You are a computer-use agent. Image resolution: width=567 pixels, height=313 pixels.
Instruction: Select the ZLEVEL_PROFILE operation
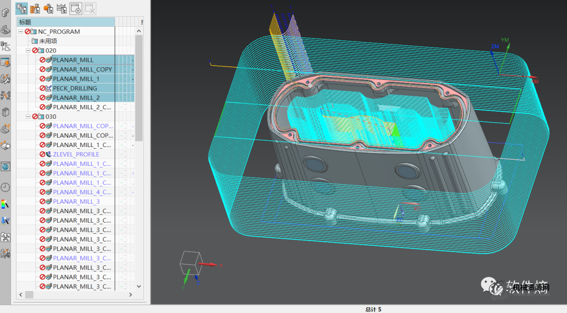point(76,154)
